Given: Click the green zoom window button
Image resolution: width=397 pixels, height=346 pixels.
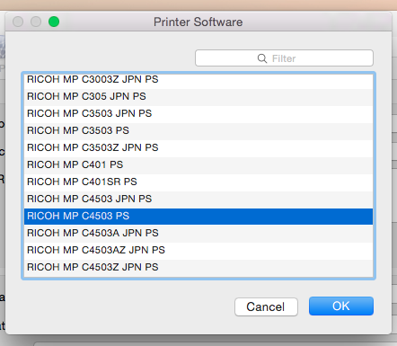Looking at the screenshot, I should (x=54, y=22).
